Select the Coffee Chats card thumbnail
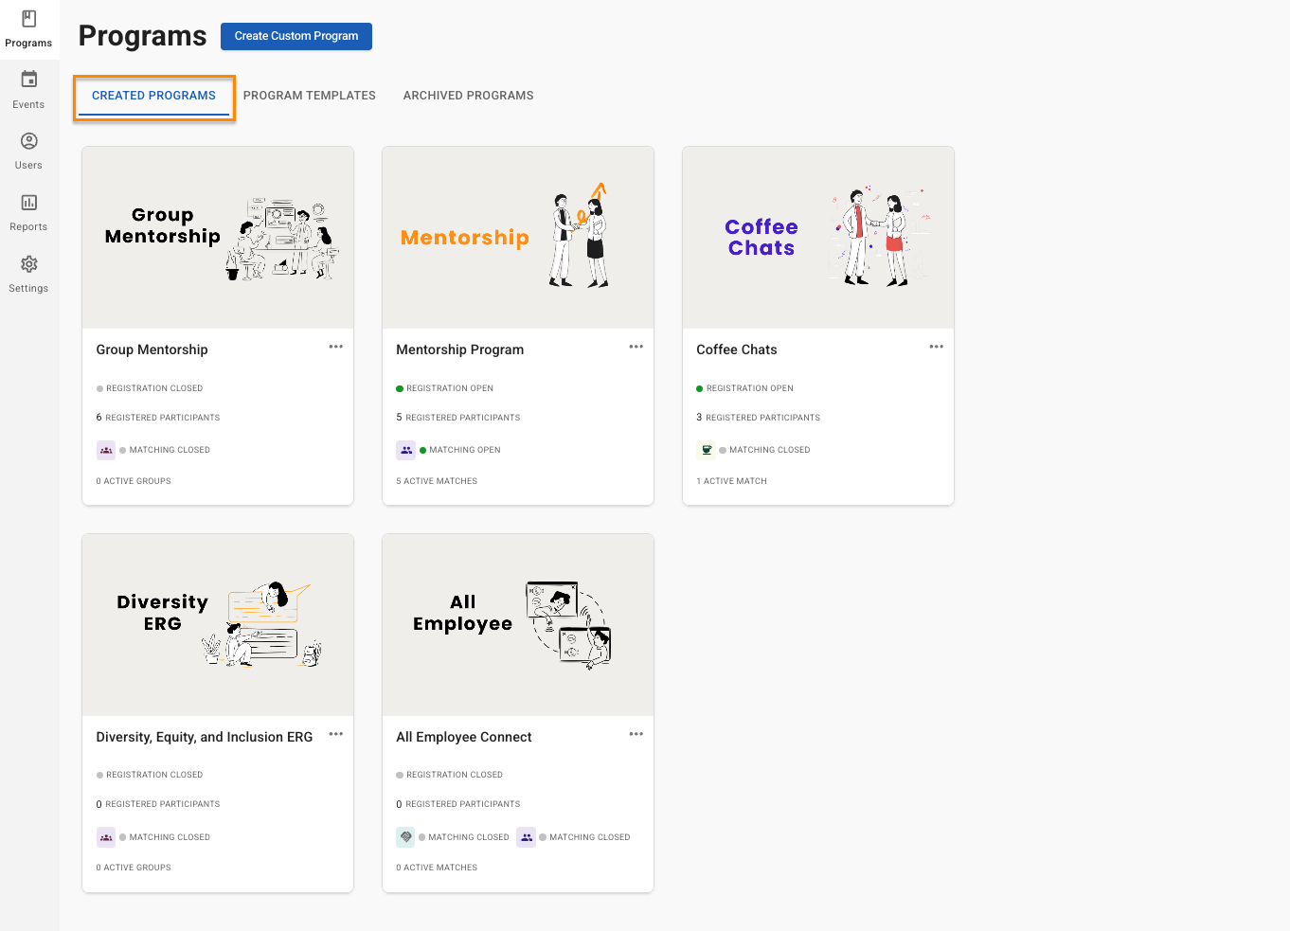Screen dimensions: 1290x931 click(x=818, y=238)
